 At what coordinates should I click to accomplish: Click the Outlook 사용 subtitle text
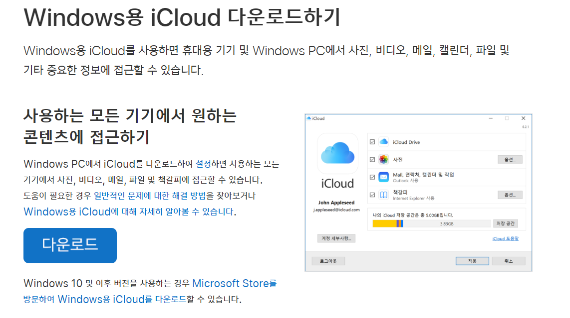pos(405,181)
